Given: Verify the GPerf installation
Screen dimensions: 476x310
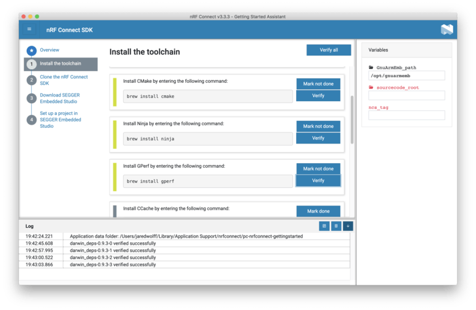Looking at the screenshot, I should pos(318,181).
